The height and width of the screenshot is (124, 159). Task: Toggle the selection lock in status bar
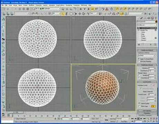coord(55,118)
